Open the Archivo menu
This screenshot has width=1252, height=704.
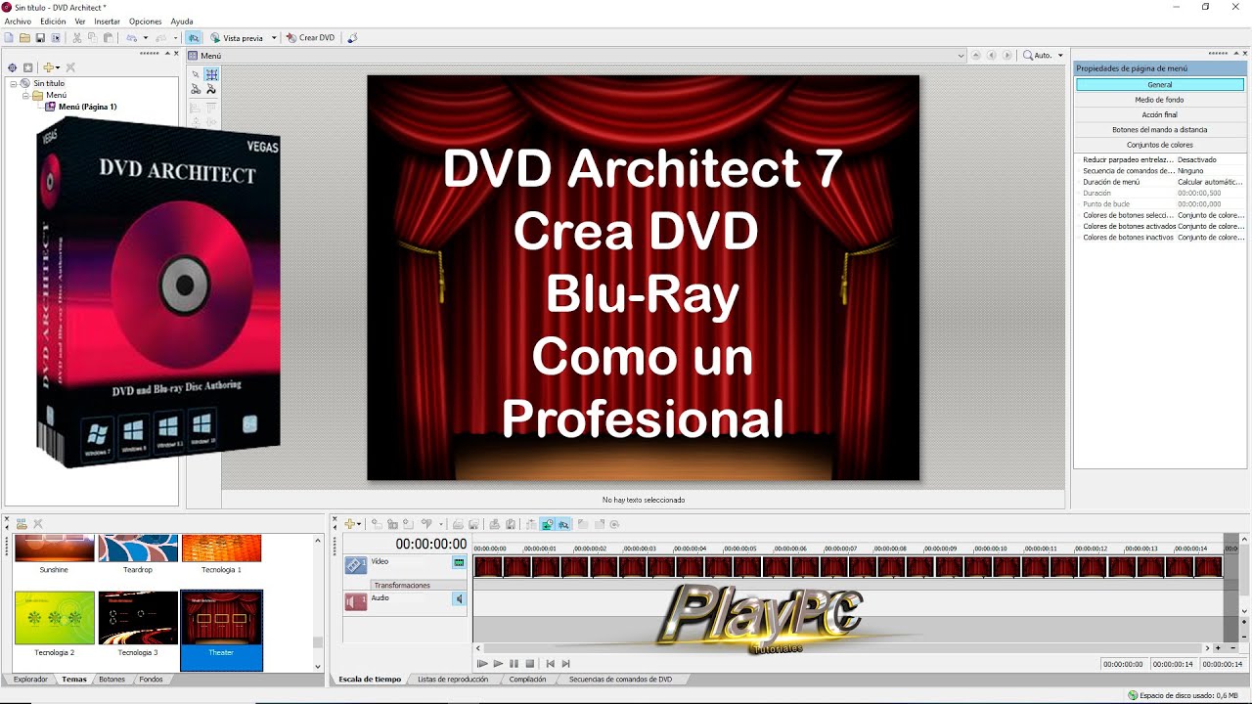pos(18,21)
